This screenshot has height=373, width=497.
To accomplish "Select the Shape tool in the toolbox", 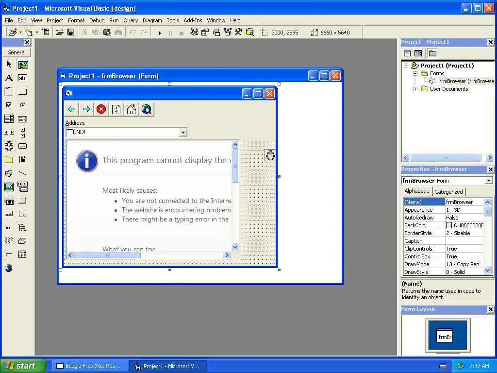I will [9, 173].
